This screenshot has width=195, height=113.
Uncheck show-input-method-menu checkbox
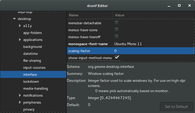(x=117, y=57)
